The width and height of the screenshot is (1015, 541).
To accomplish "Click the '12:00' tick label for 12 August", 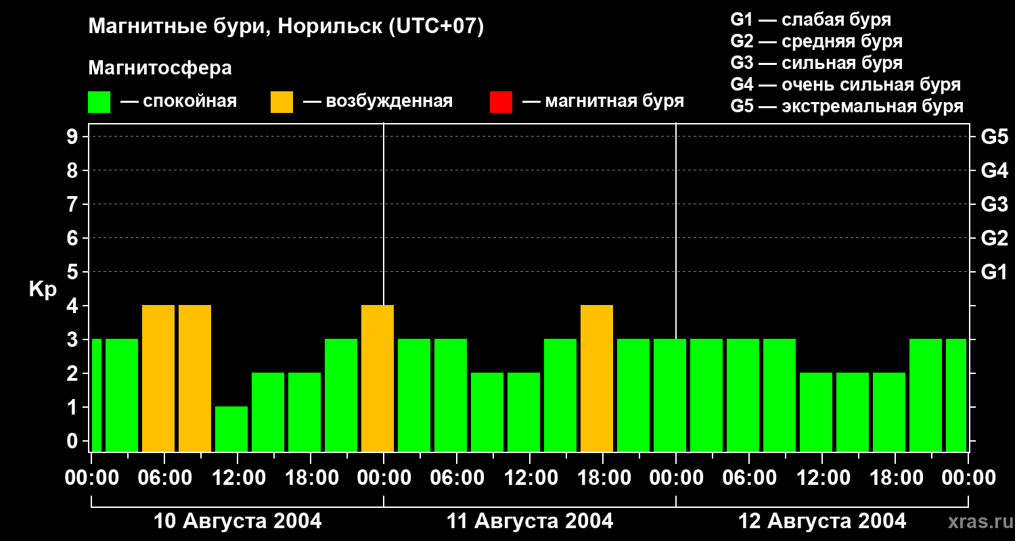I will click(822, 477).
